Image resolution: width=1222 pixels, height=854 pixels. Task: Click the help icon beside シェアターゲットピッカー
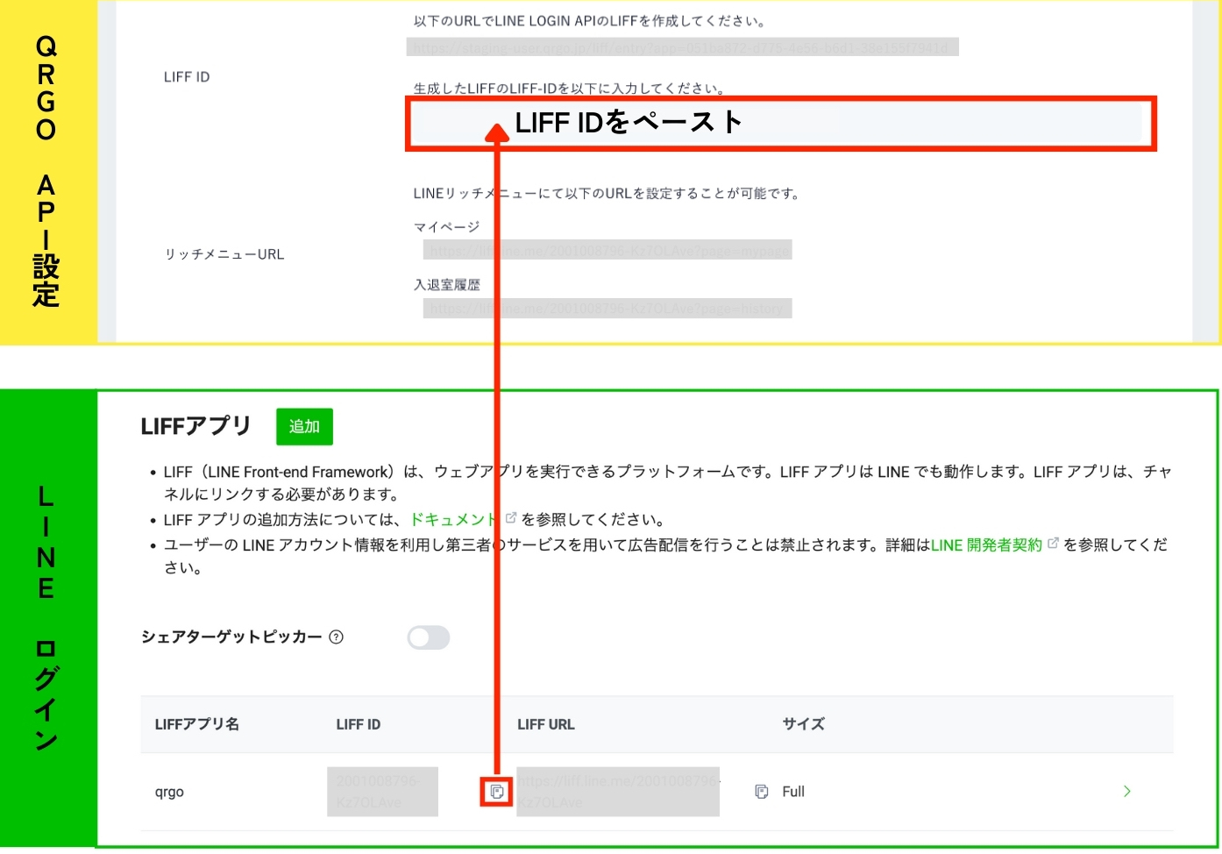pyautogui.click(x=336, y=637)
